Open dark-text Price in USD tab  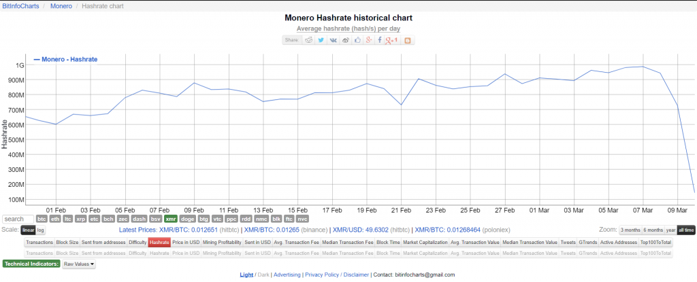186,243
